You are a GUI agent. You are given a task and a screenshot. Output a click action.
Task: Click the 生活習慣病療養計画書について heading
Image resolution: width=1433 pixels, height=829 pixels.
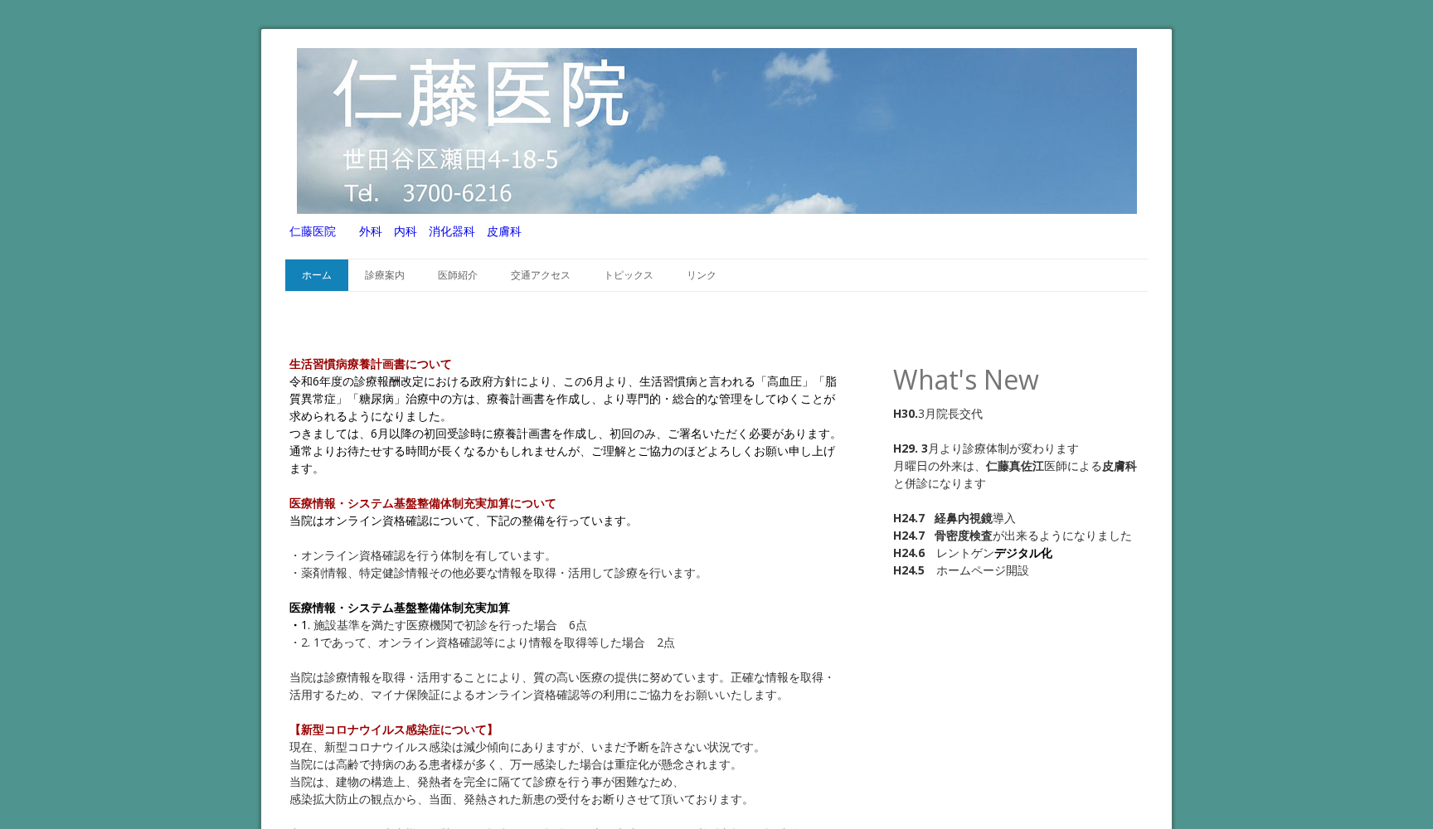tap(369, 364)
